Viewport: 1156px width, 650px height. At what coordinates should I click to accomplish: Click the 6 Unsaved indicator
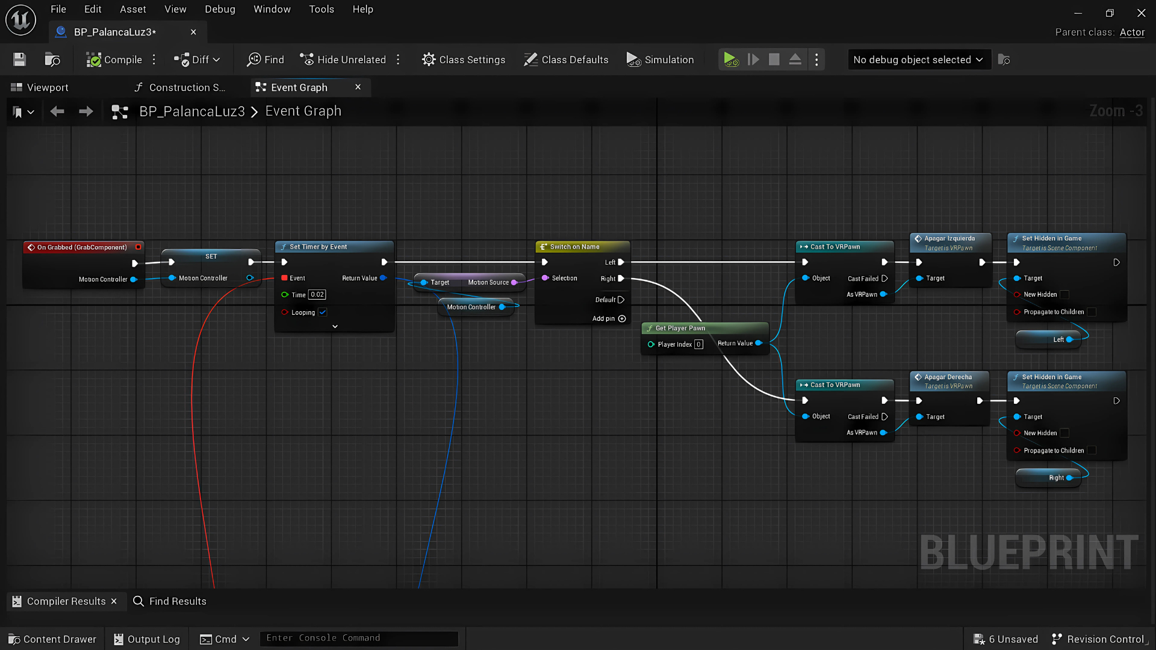(x=1005, y=639)
